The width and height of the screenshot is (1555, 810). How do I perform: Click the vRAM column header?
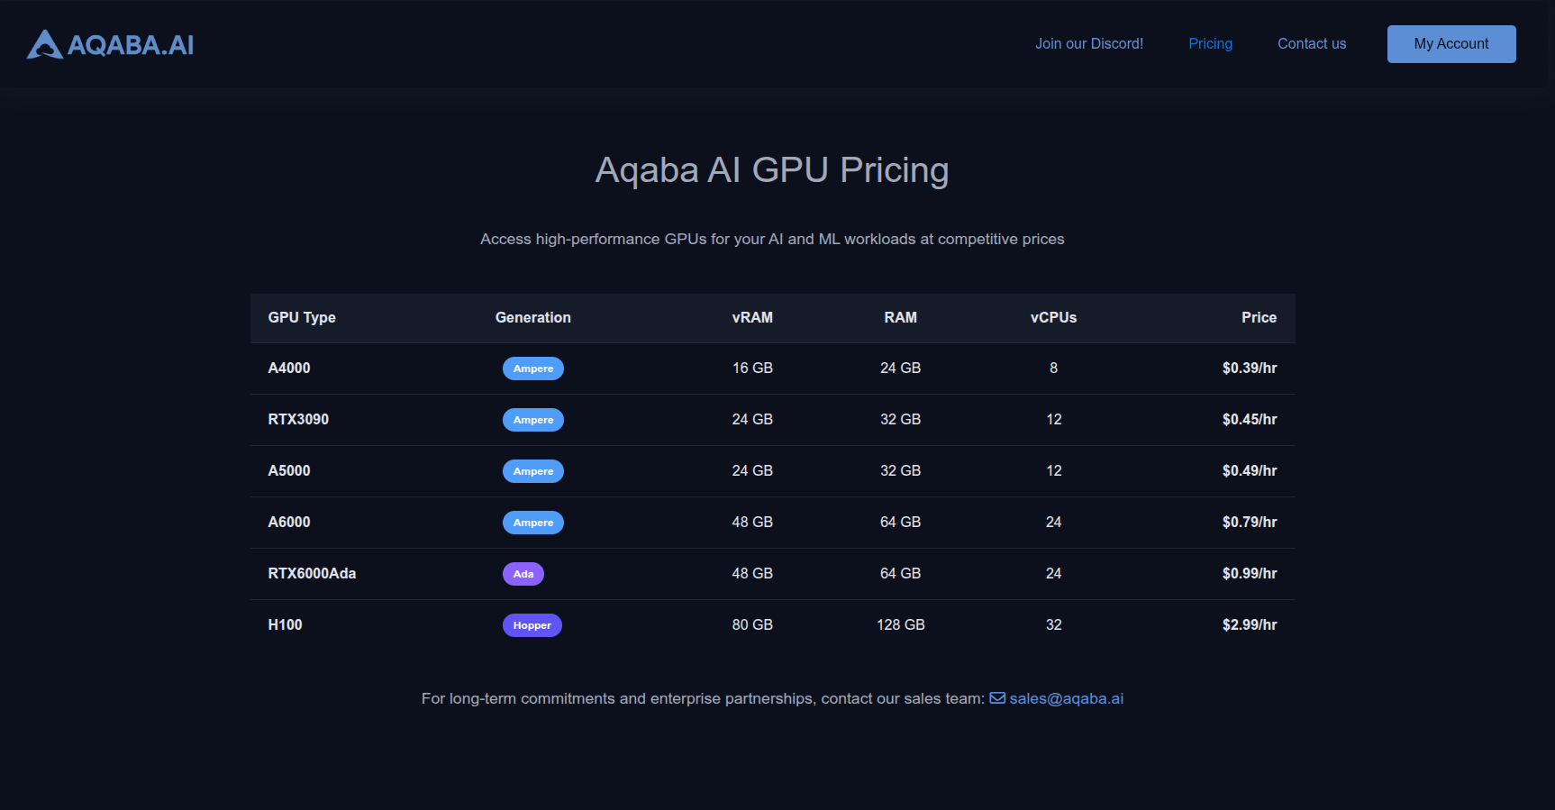752,317
